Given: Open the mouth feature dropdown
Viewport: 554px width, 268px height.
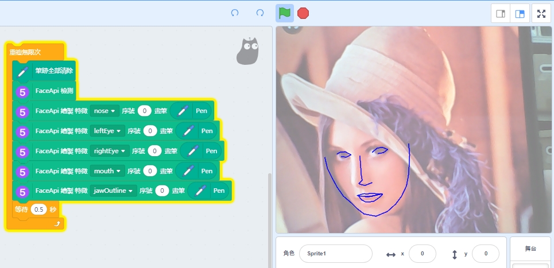Looking at the screenshot, I should [x=107, y=171].
